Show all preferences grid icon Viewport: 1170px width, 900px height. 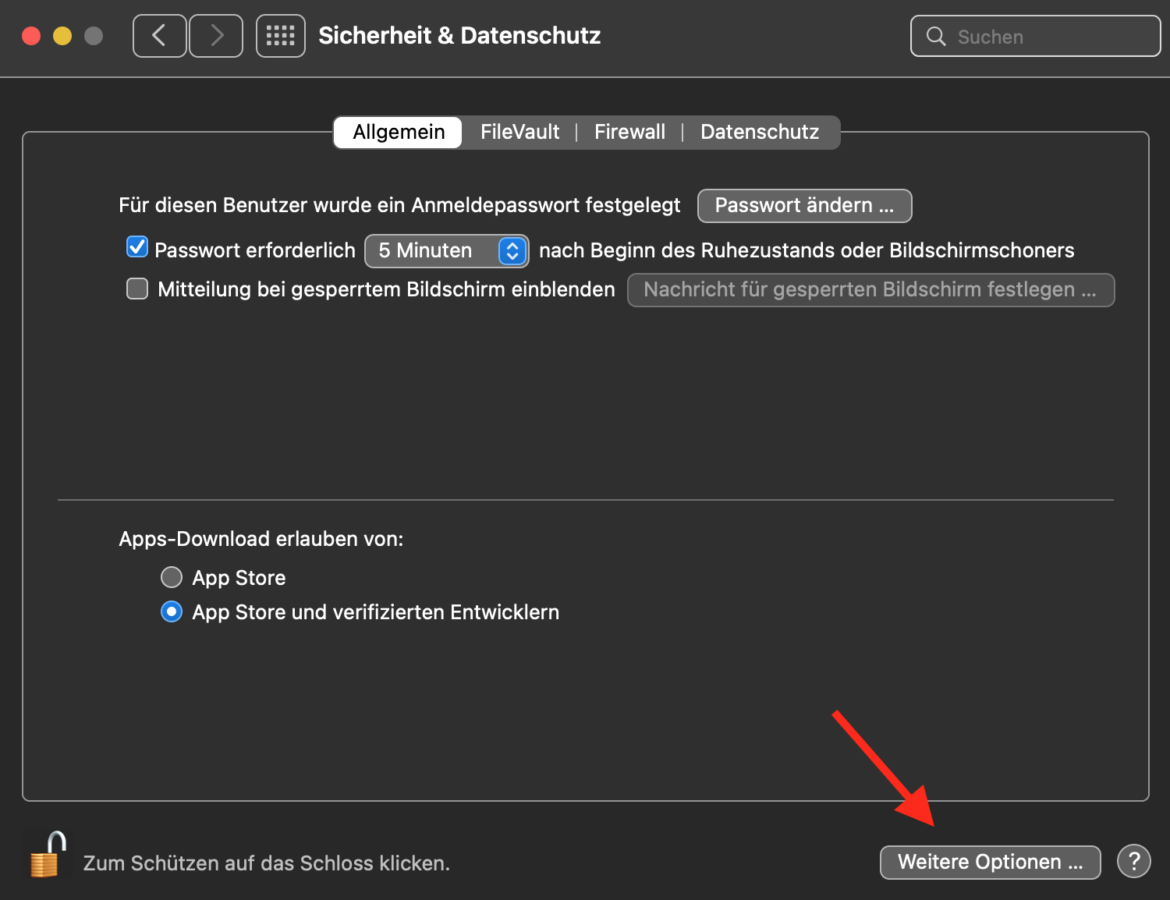[280, 36]
